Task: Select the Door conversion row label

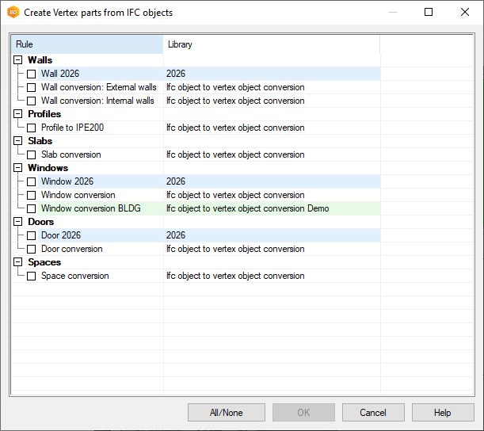Action: pyautogui.click(x=71, y=249)
